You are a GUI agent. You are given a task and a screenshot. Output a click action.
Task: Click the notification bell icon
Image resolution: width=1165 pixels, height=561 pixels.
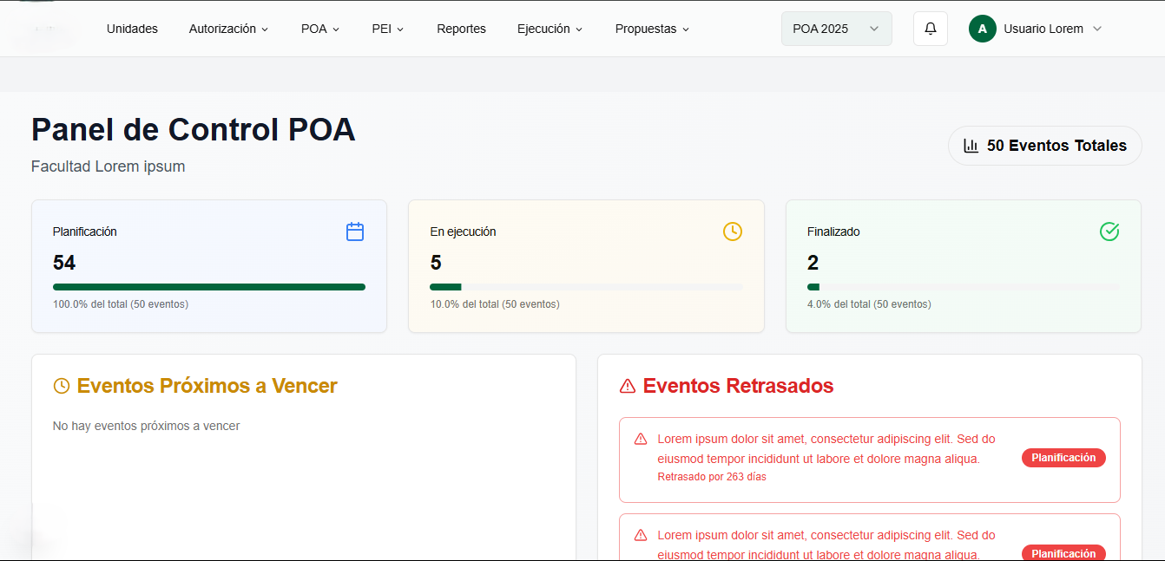pos(930,29)
